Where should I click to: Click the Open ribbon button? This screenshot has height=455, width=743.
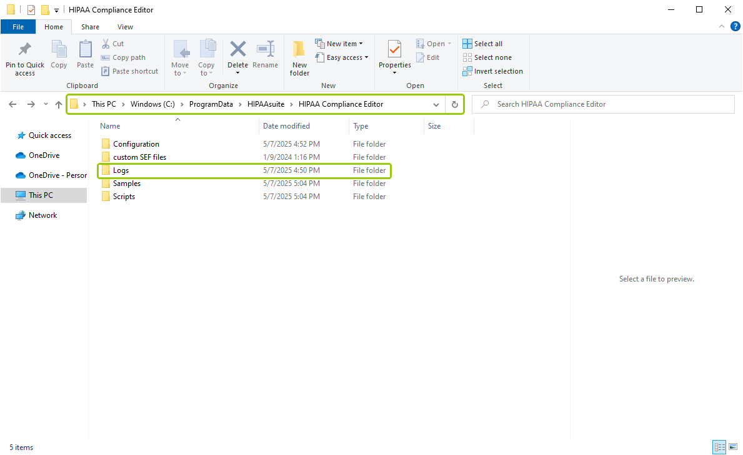pos(433,44)
